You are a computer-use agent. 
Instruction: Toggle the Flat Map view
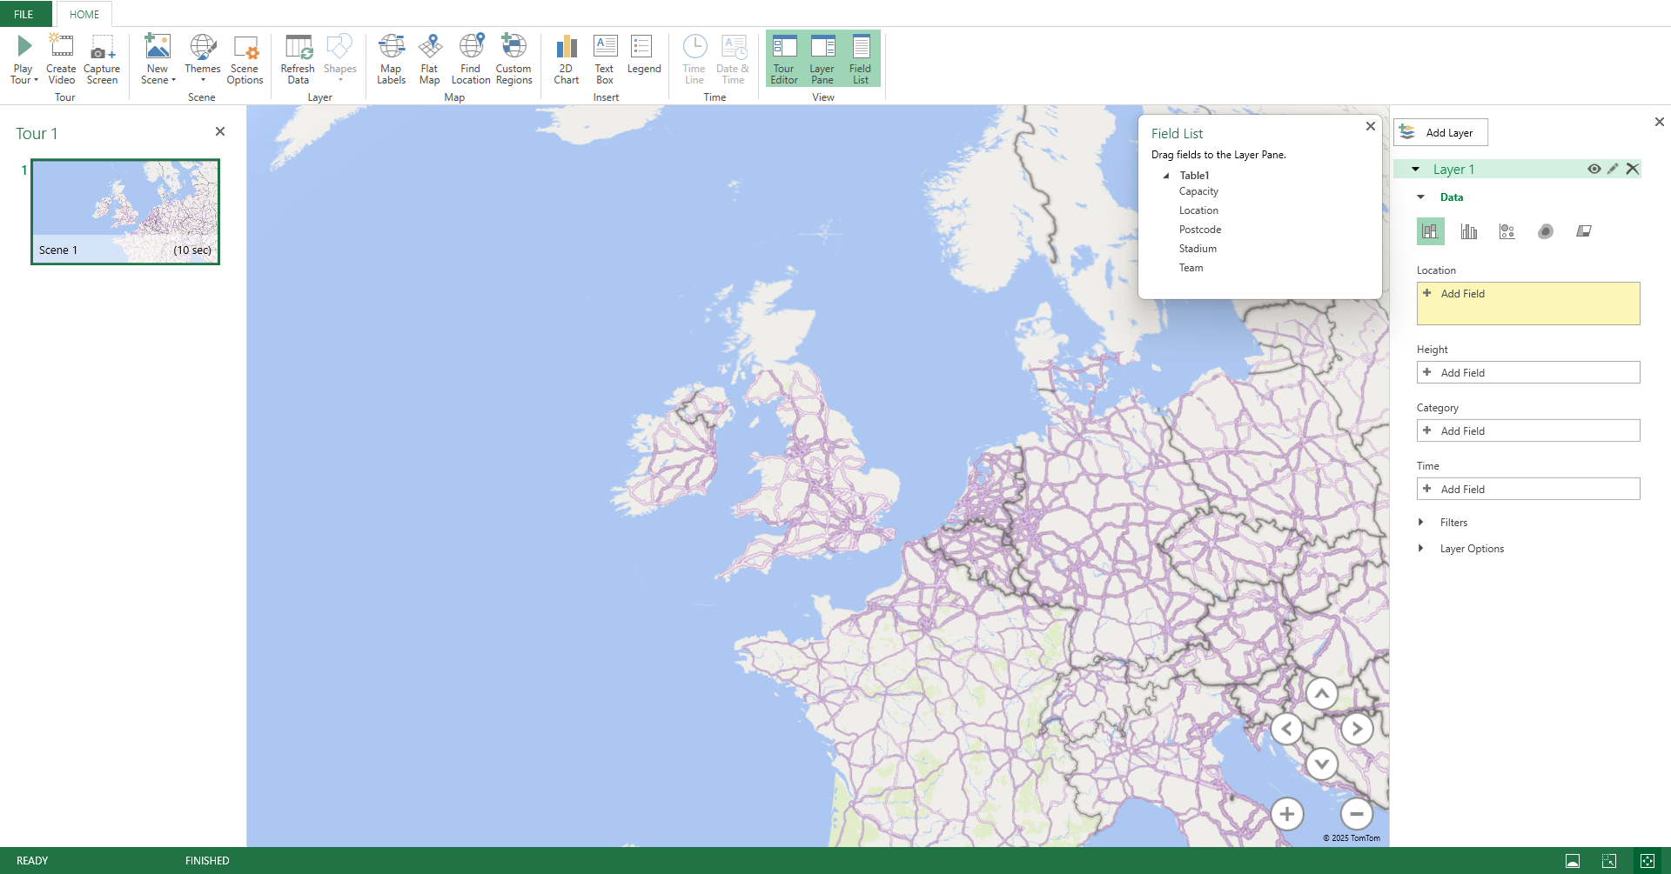[429, 59]
